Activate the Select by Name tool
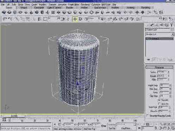 [x=39, y=19]
